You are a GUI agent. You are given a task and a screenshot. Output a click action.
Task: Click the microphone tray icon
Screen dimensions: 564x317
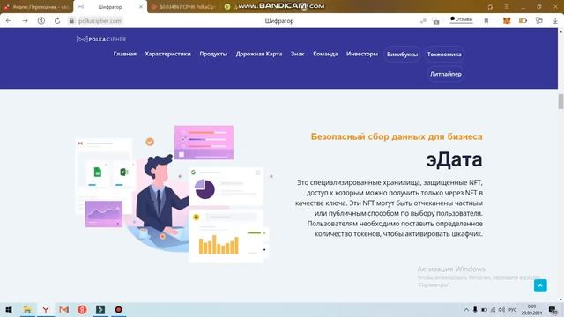tap(475, 310)
